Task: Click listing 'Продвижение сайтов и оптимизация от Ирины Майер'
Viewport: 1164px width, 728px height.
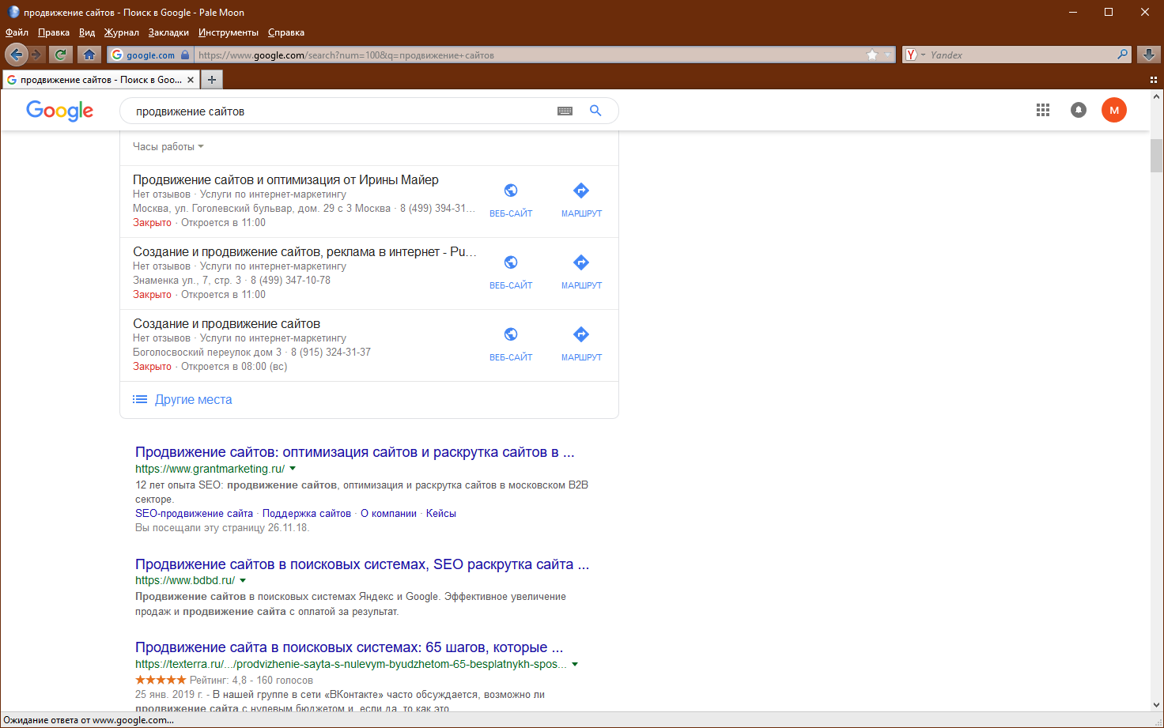Action: (285, 180)
